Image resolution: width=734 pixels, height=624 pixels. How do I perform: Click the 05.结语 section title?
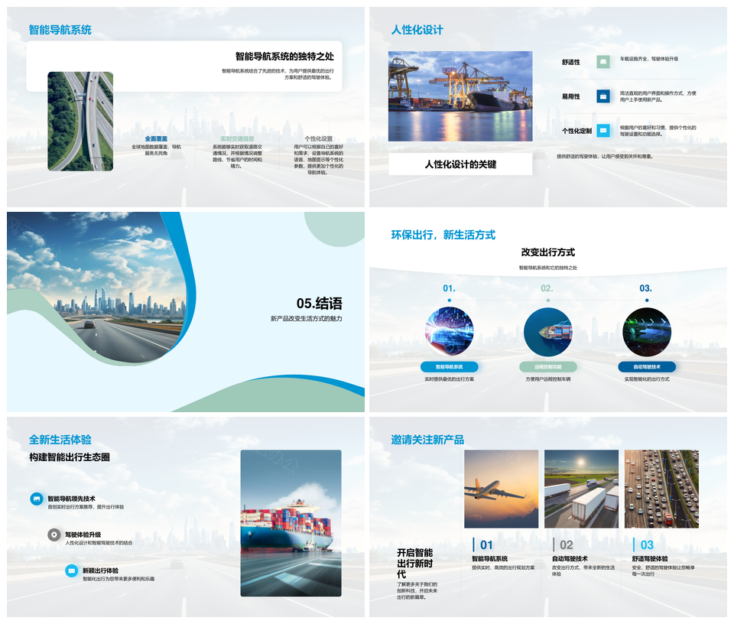[x=319, y=304]
